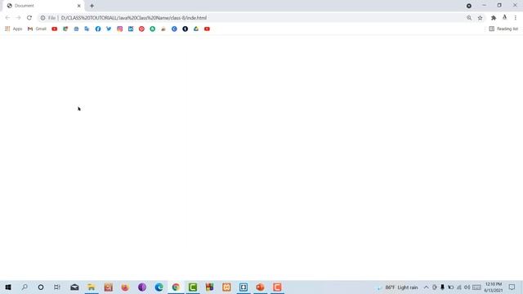Open Microsoft Edge on taskbar

pyautogui.click(x=159, y=287)
